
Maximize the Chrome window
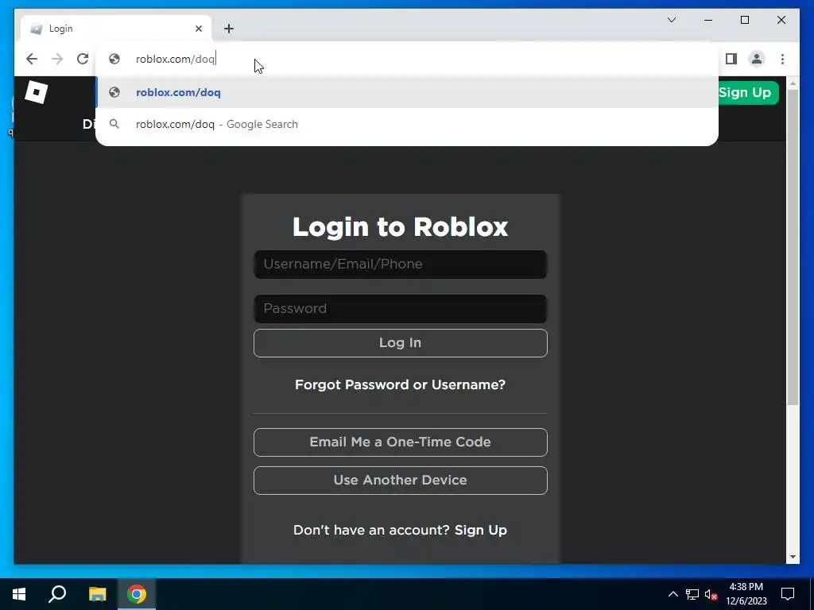[744, 20]
